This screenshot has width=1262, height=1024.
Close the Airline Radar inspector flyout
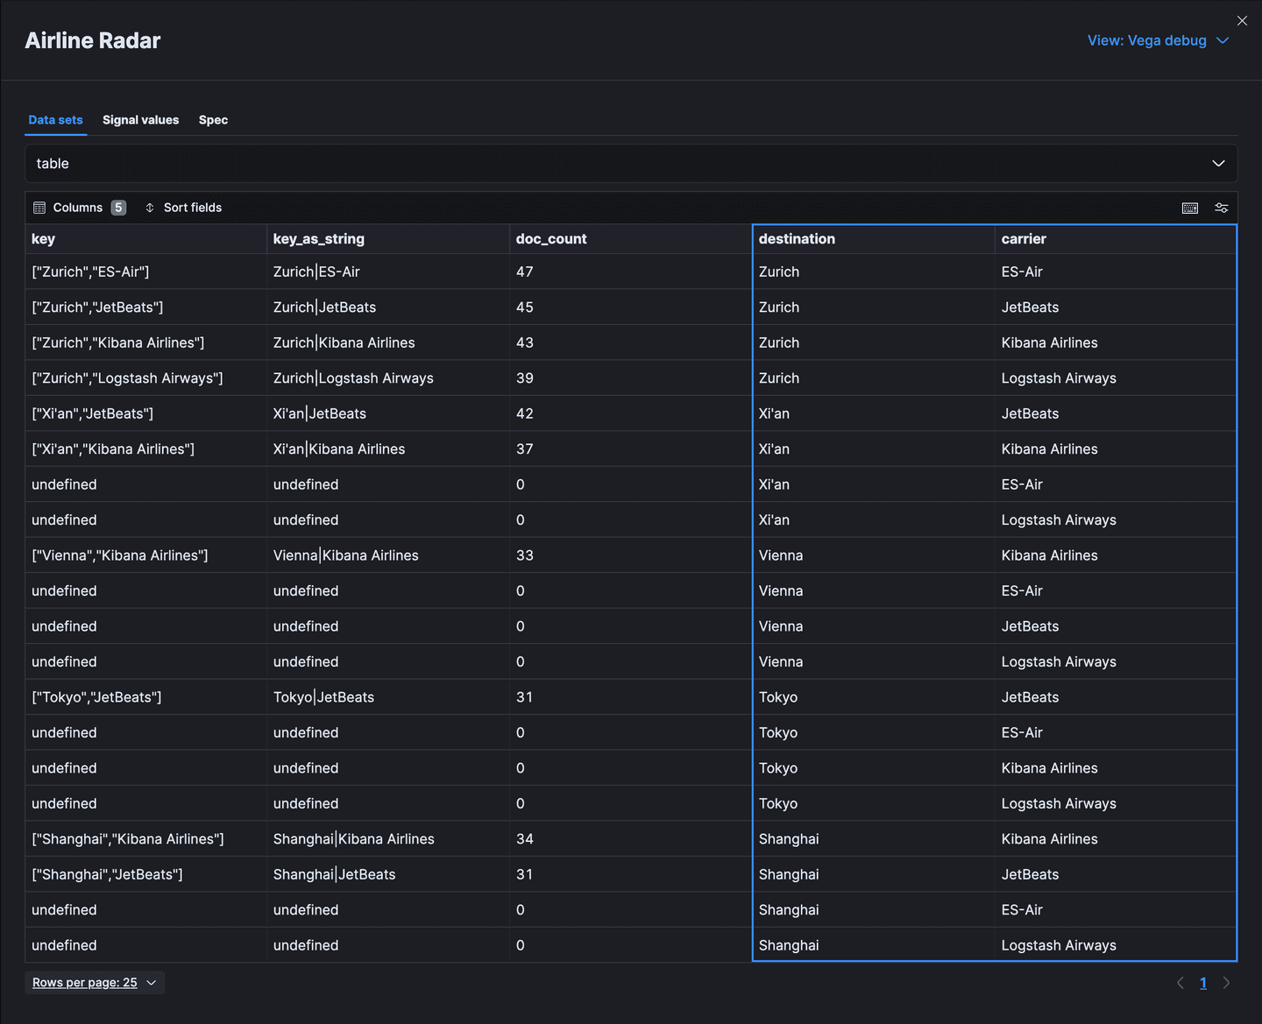1242,21
